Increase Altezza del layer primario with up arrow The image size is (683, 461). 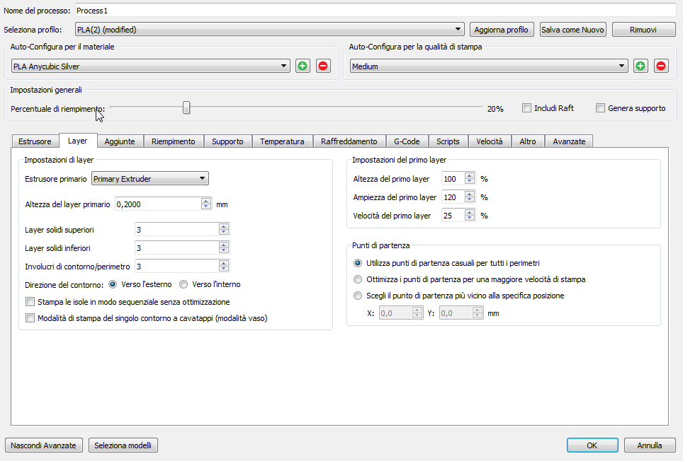coord(206,201)
